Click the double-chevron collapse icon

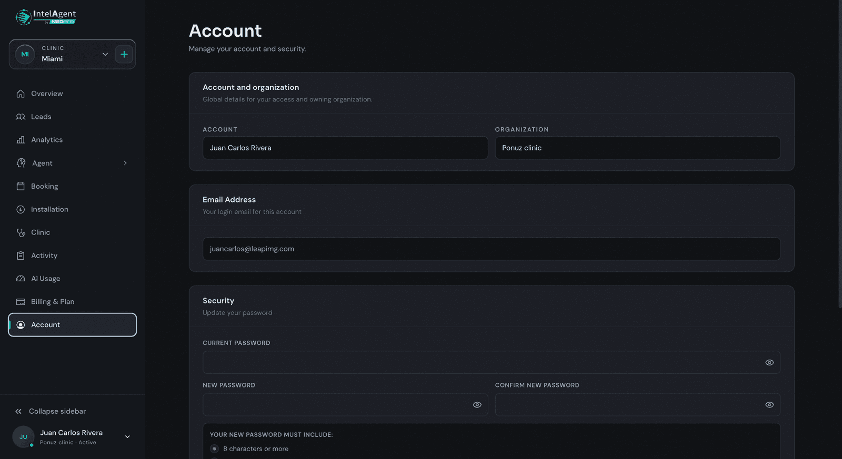pos(18,411)
